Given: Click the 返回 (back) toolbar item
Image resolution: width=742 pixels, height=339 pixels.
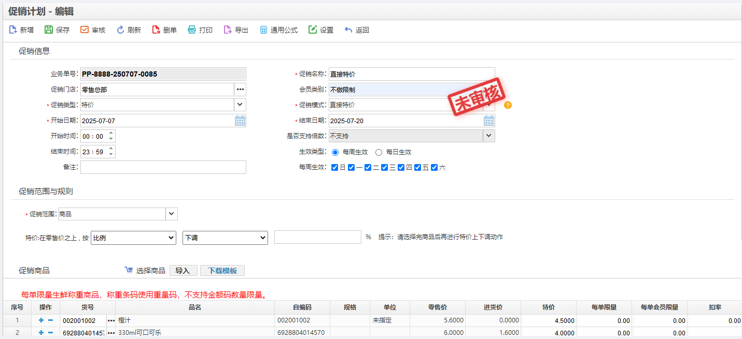Looking at the screenshot, I should [x=357, y=30].
